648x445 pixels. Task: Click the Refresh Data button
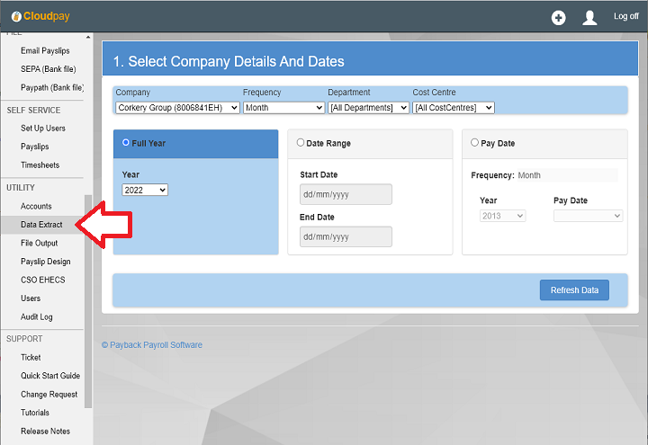coord(574,290)
